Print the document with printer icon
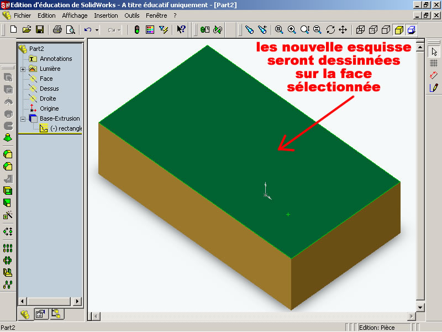This screenshot has width=442, height=332. (57, 29)
